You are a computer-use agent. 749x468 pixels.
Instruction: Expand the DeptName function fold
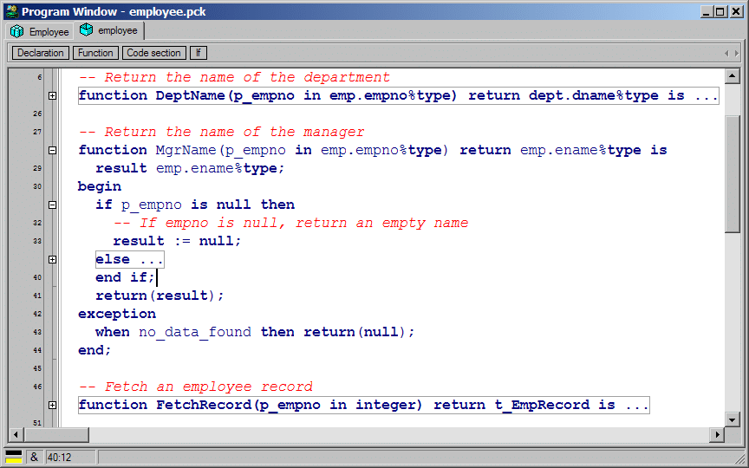point(53,96)
